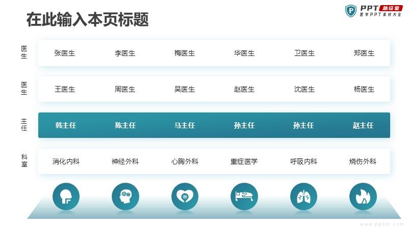
Task: Click the 张医生 cell
Action: coord(65,53)
